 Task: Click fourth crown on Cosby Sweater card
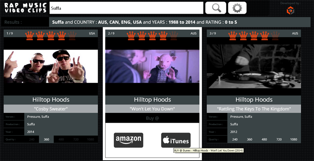62,36
